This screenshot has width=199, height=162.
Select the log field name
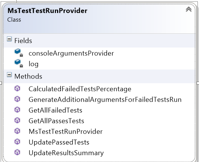click(33, 64)
